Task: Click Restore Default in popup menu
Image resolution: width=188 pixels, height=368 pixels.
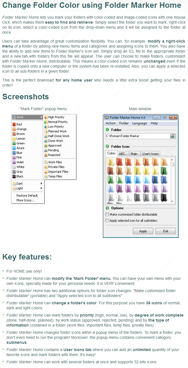Action: coord(28,196)
